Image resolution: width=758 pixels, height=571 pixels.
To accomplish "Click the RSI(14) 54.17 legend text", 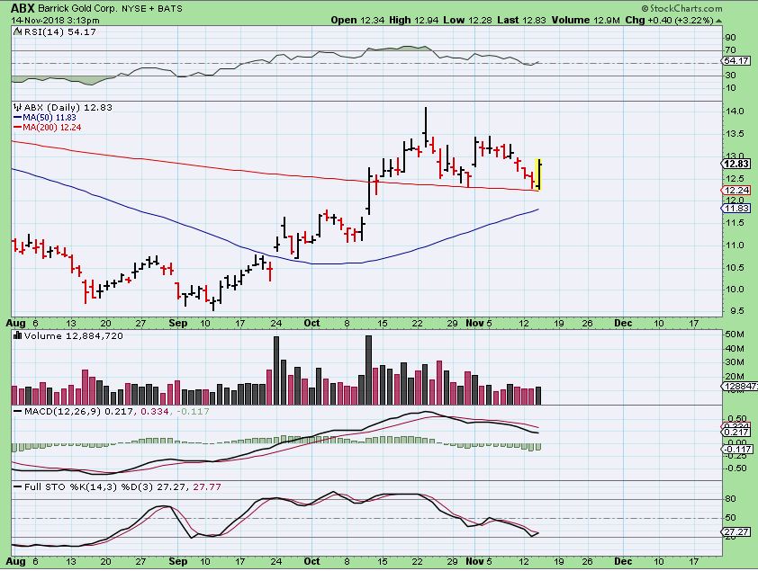I will (x=60, y=31).
